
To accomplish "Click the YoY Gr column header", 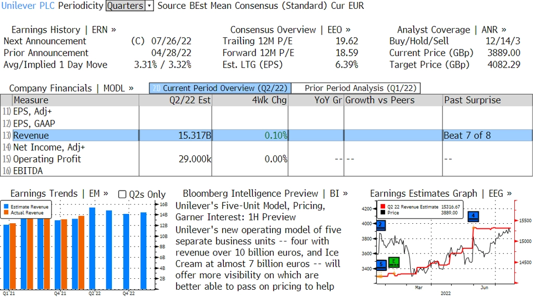I will point(316,100).
